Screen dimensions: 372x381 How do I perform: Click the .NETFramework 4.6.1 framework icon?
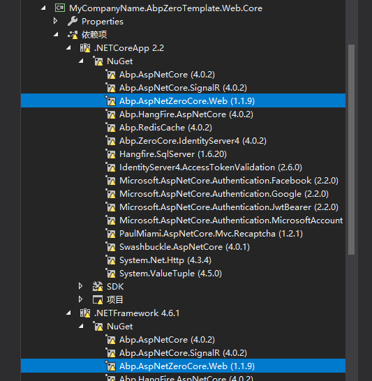coord(85,313)
